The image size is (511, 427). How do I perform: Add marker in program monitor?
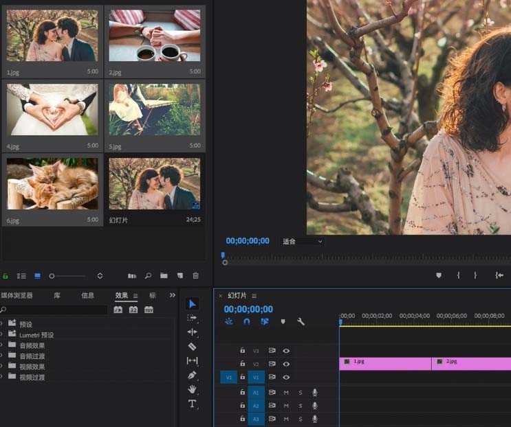[x=439, y=275]
